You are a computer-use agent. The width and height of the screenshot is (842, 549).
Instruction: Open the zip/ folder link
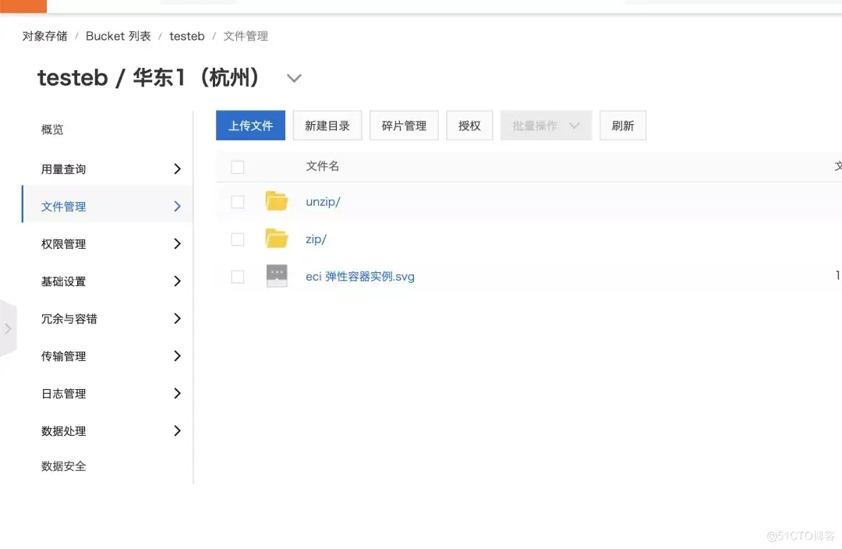(316, 239)
